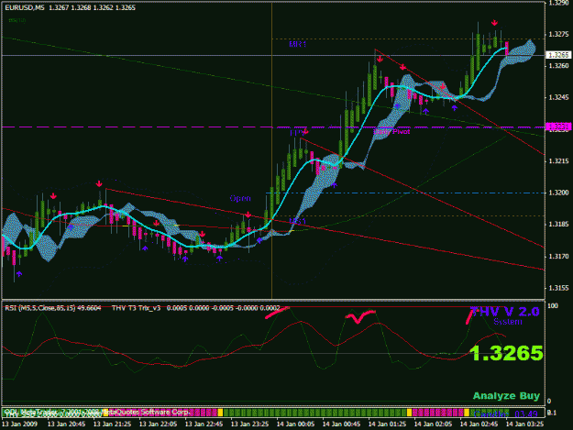Click the large green 1.3265 price display
573x430 pixels.
(506, 353)
